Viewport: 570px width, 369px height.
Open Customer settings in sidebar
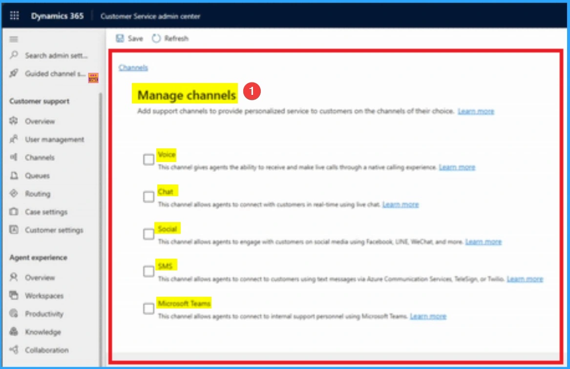54,230
